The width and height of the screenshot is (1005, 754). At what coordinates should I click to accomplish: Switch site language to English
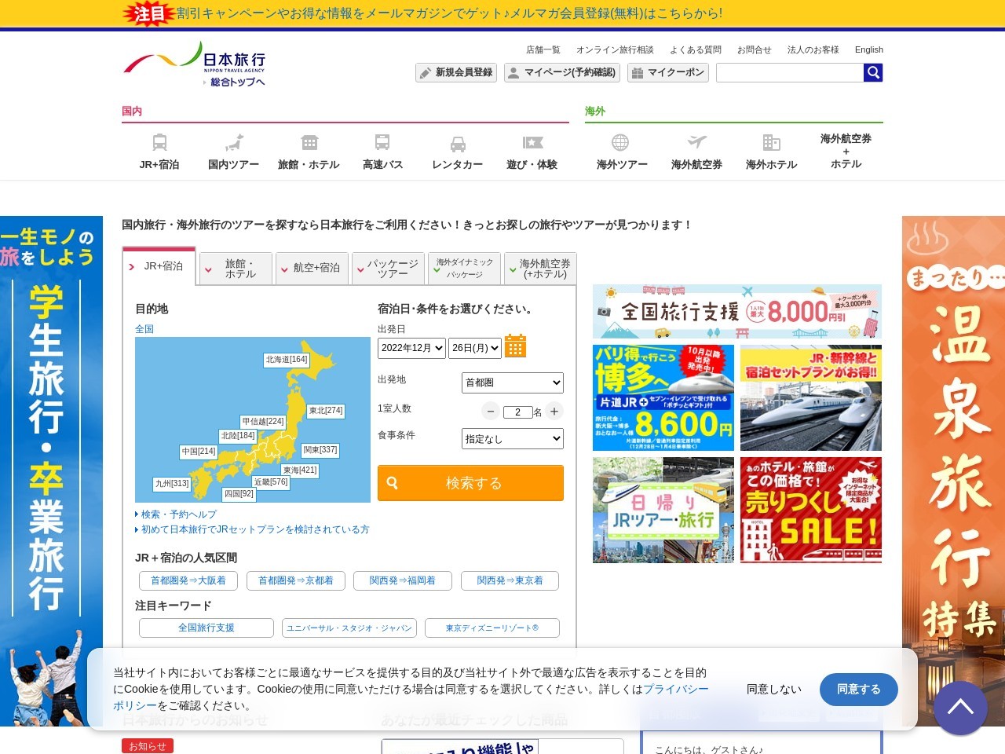click(x=869, y=49)
